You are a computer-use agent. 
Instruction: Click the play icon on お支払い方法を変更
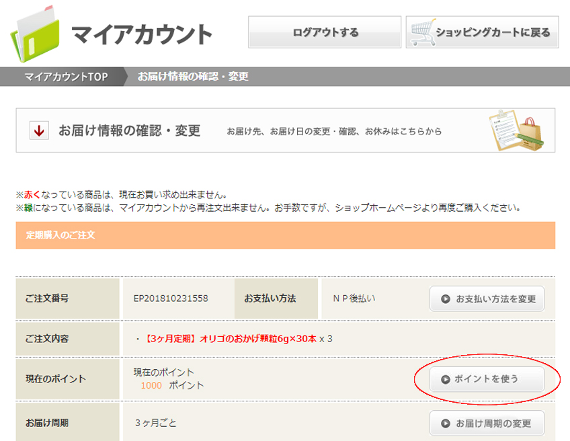point(445,299)
